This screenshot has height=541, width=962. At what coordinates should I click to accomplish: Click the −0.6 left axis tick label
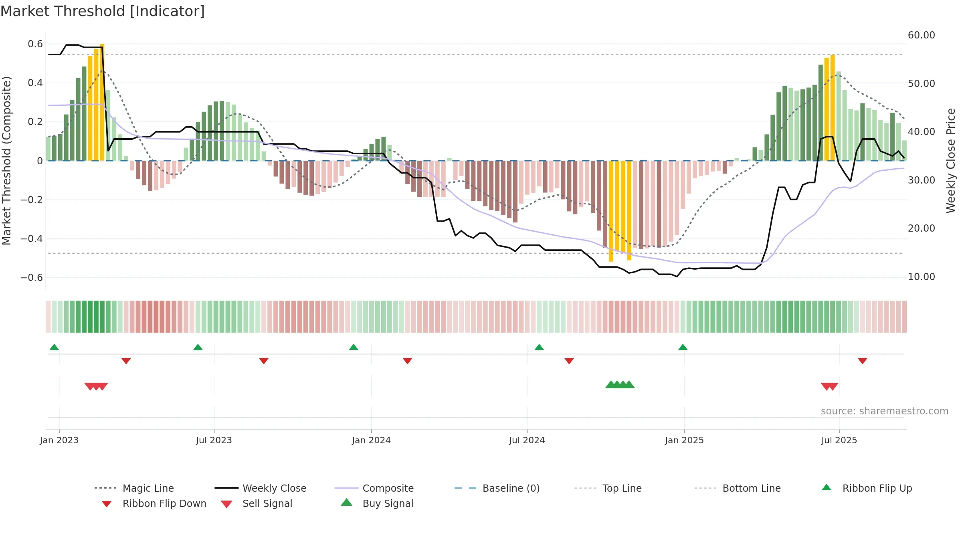pyautogui.click(x=32, y=278)
